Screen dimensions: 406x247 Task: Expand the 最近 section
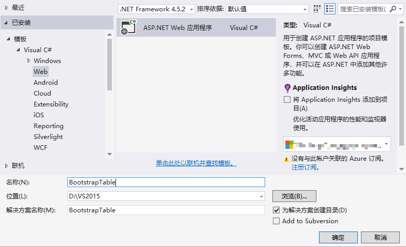pos(6,8)
